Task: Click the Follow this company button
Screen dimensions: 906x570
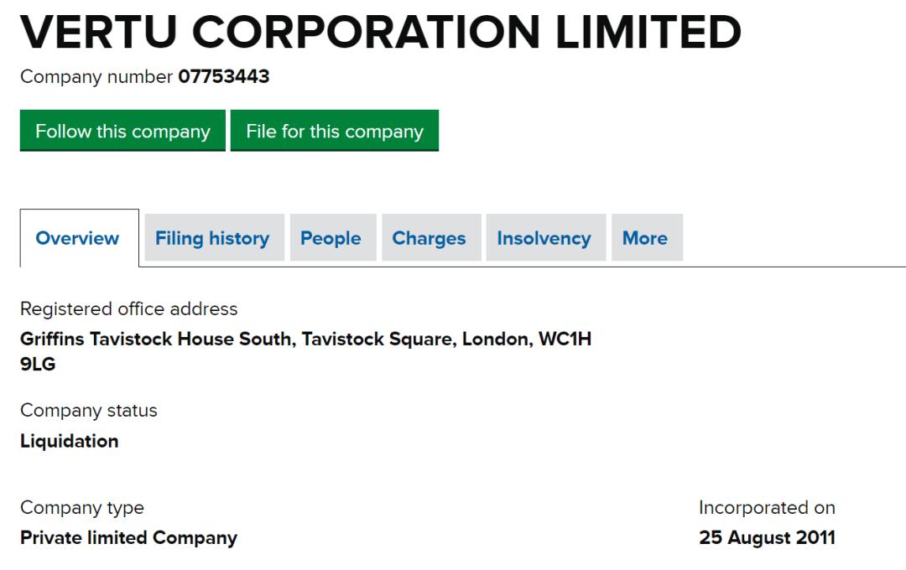Action: tap(122, 132)
